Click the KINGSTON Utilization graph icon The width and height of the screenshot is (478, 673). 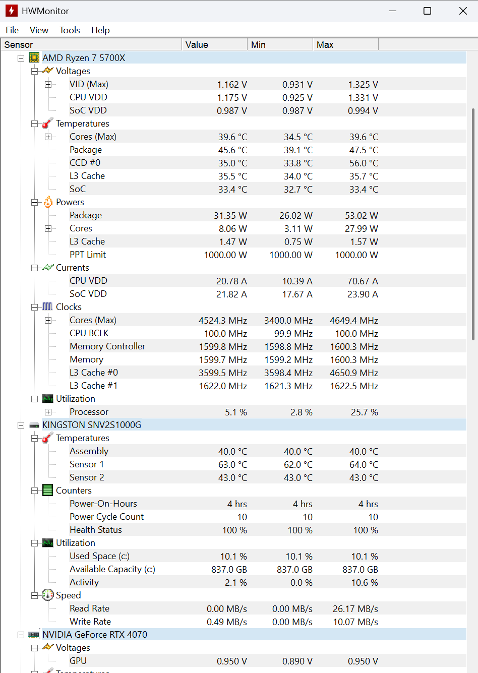[48, 542]
